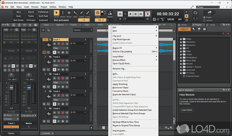Screen dimensions: 232x136
Task: Open the Keyboard view button
Action: pyautogui.click(x=43, y=20)
